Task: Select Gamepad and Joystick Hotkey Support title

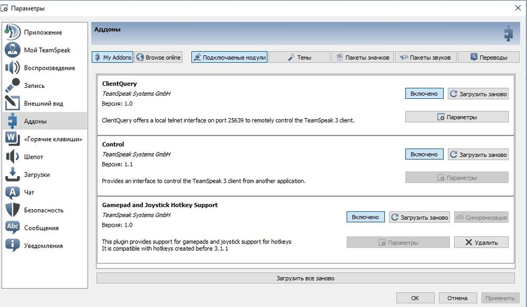Action: [x=160, y=205]
